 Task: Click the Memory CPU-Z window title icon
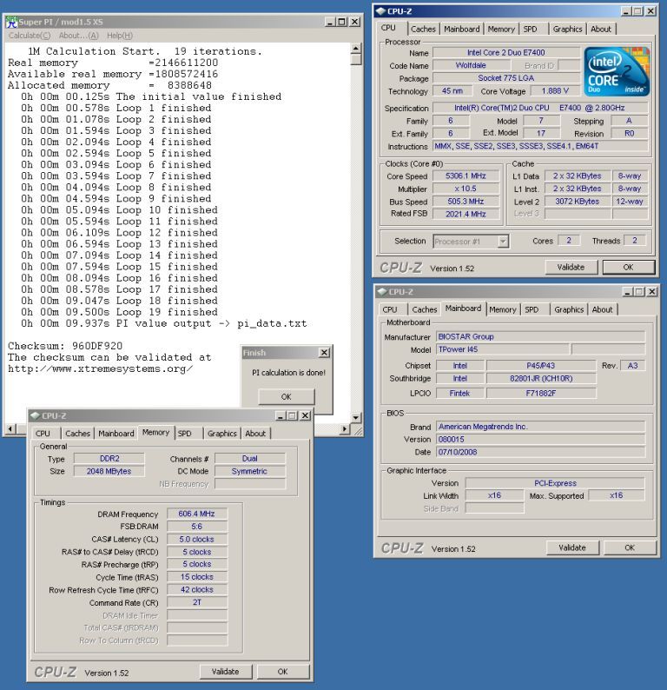(36, 416)
